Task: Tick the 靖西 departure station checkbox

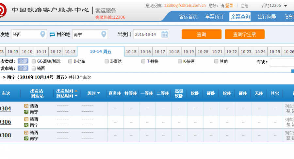Action: point(34,69)
